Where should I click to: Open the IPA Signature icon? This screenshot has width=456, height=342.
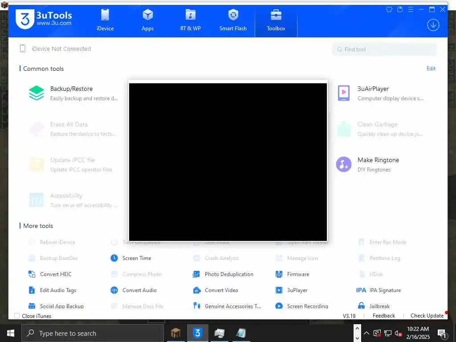[361, 290]
